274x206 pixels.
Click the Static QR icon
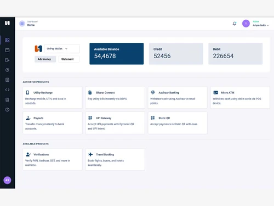tap(153, 118)
